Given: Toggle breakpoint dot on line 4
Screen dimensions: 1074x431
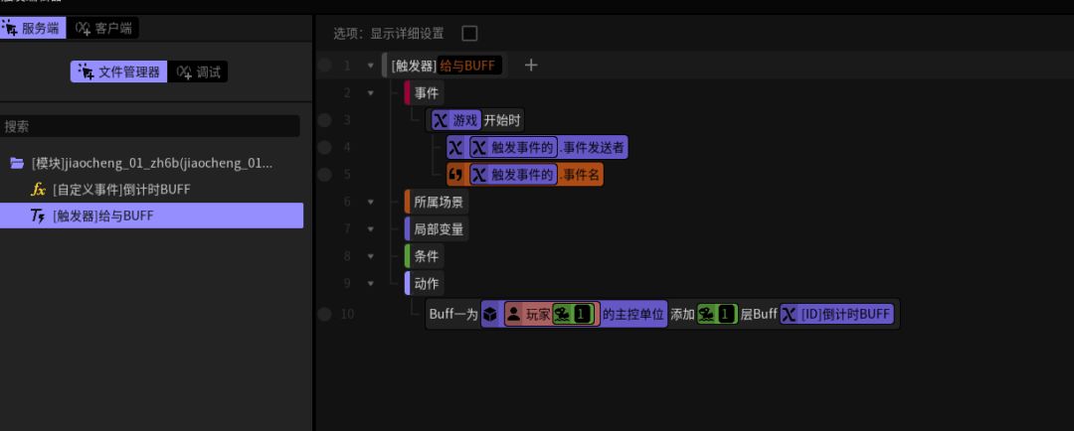Looking at the screenshot, I should 324,147.
